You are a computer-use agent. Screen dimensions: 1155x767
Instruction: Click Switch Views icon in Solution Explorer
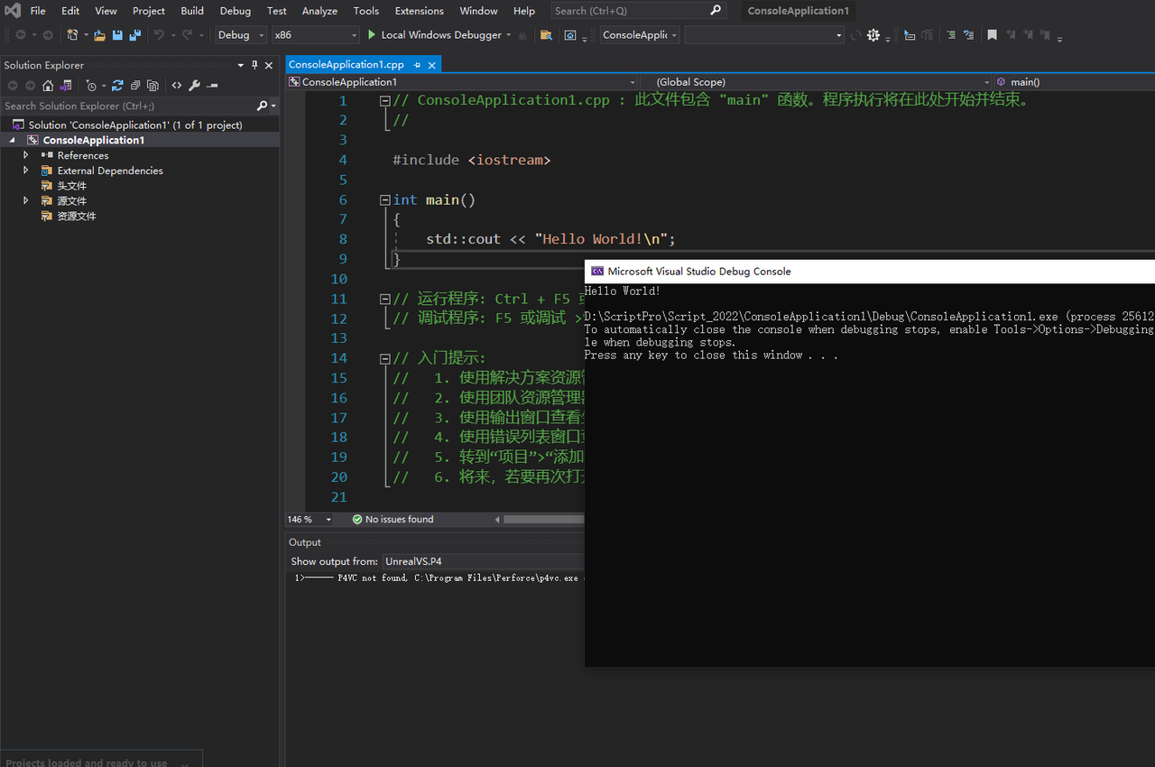click(66, 86)
